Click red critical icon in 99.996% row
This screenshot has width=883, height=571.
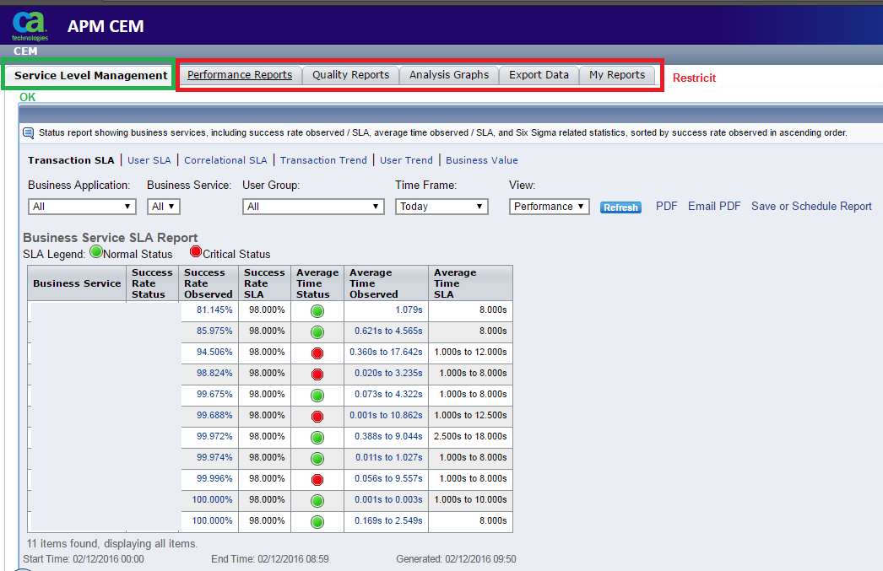coord(317,480)
